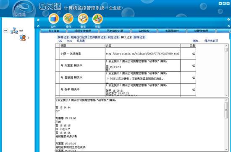
Task: Click 雪 15:14:44 line in detail pane
Action: click(x=63, y=108)
